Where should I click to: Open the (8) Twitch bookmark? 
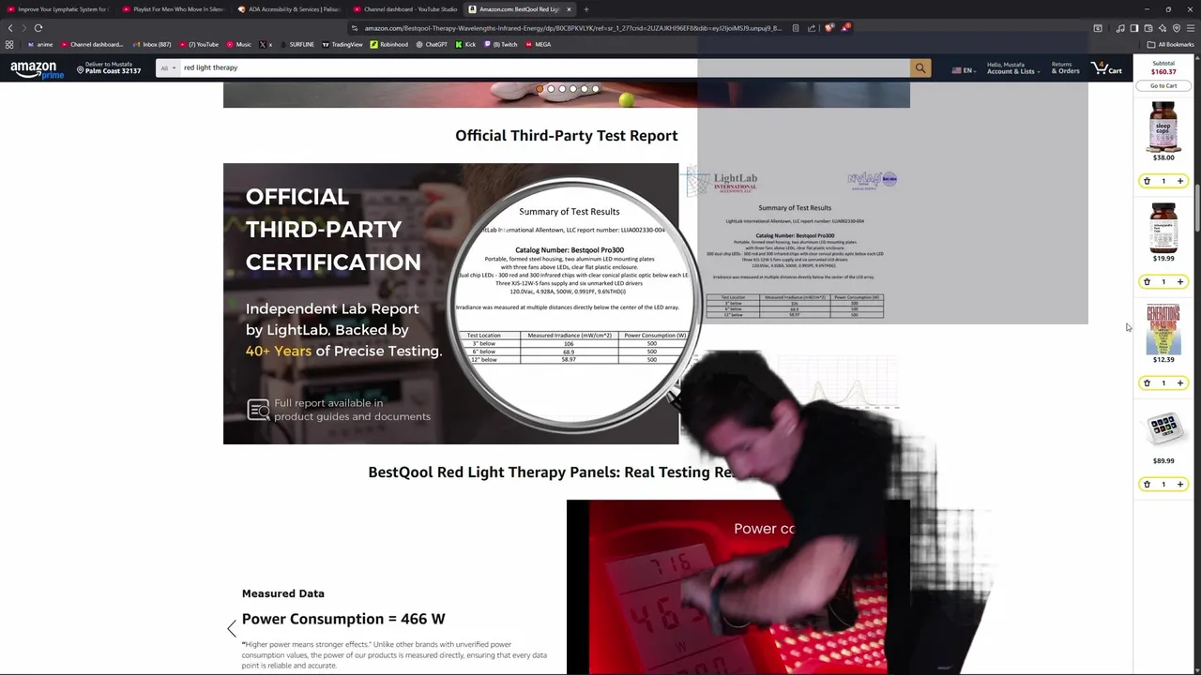click(x=501, y=44)
